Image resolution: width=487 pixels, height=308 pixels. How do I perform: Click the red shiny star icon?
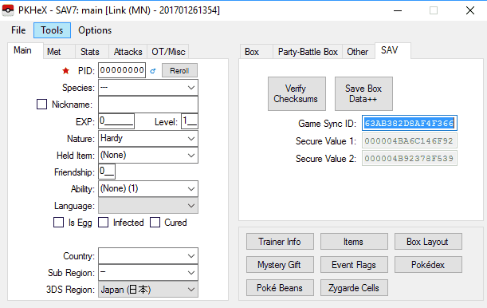65,71
